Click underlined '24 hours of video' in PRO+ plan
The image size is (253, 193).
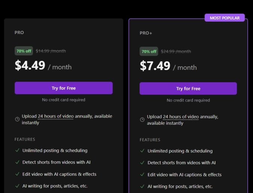(181, 117)
